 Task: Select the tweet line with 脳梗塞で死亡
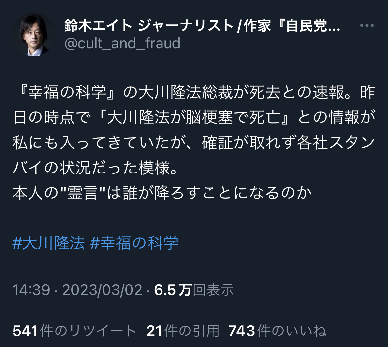(x=194, y=117)
